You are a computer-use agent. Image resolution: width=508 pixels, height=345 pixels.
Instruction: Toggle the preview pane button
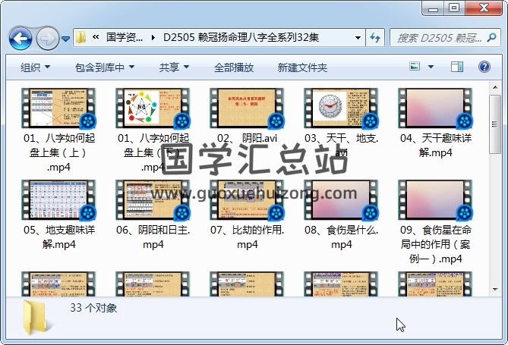456,67
